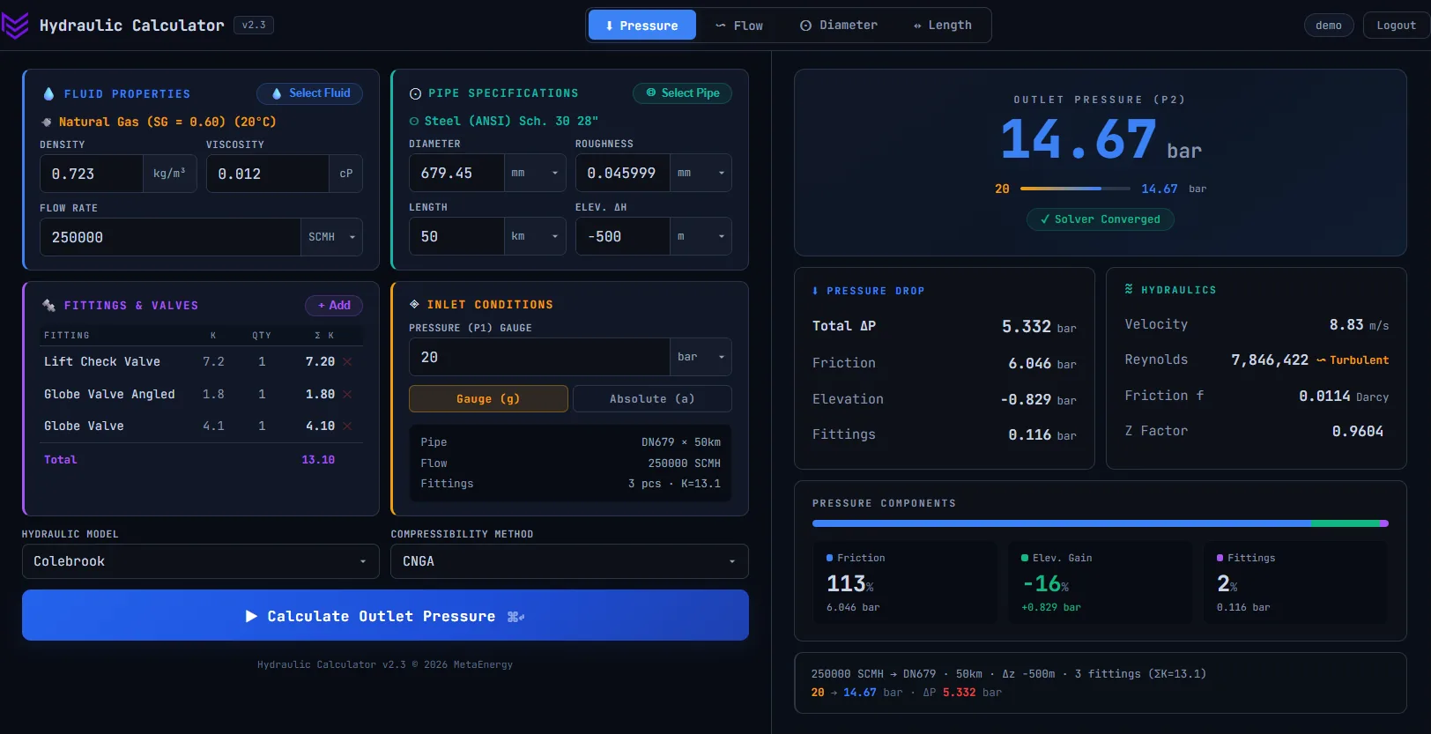Click the Elev. Gain green legend dot
Screen dimensions: 1431x734
coord(1025,558)
